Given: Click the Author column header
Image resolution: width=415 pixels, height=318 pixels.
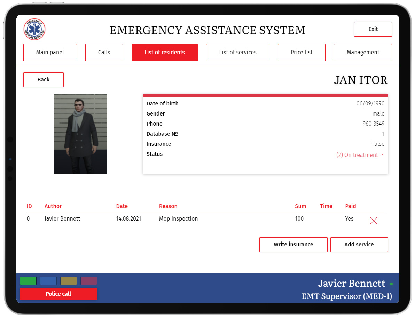Looking at the screenshot, I should 53,206.
